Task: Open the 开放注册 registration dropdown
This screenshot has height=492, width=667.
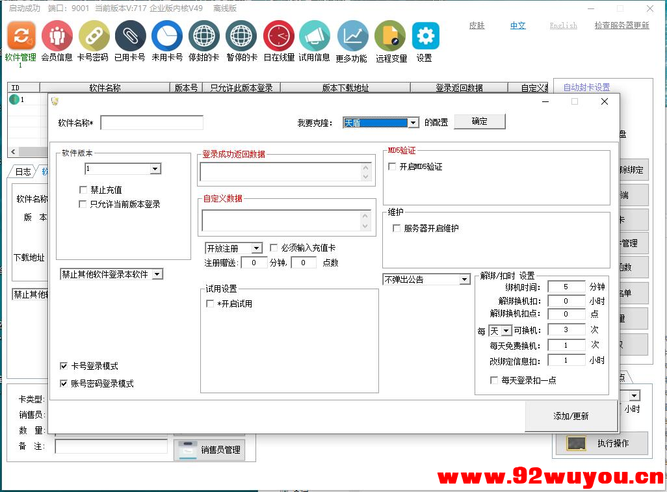Action: (x=255, y=248)
